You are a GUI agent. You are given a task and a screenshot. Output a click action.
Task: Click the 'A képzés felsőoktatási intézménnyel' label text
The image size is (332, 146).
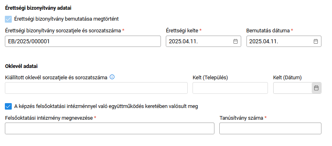click(106, 106)
